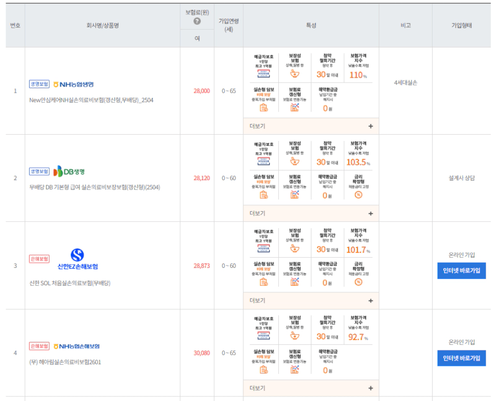Viewport: 501px width, 401px height.
Task: Click 인터넷 바로가입 button for 신한EZ손해보험
Action: coord(461,271)
